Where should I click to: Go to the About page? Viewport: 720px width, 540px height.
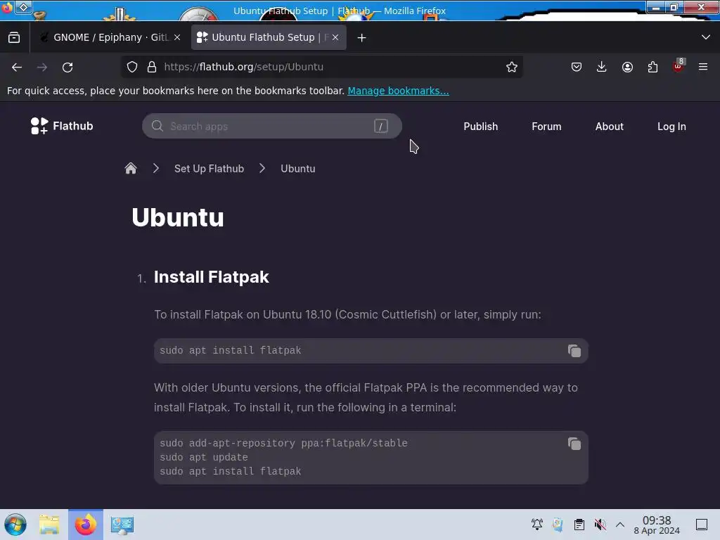[x=610, y=127]
